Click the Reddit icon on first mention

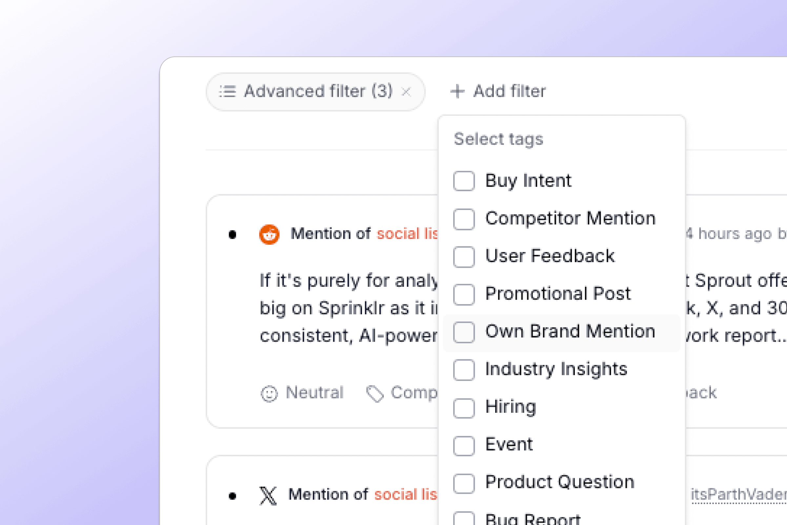tap(269, 234)
